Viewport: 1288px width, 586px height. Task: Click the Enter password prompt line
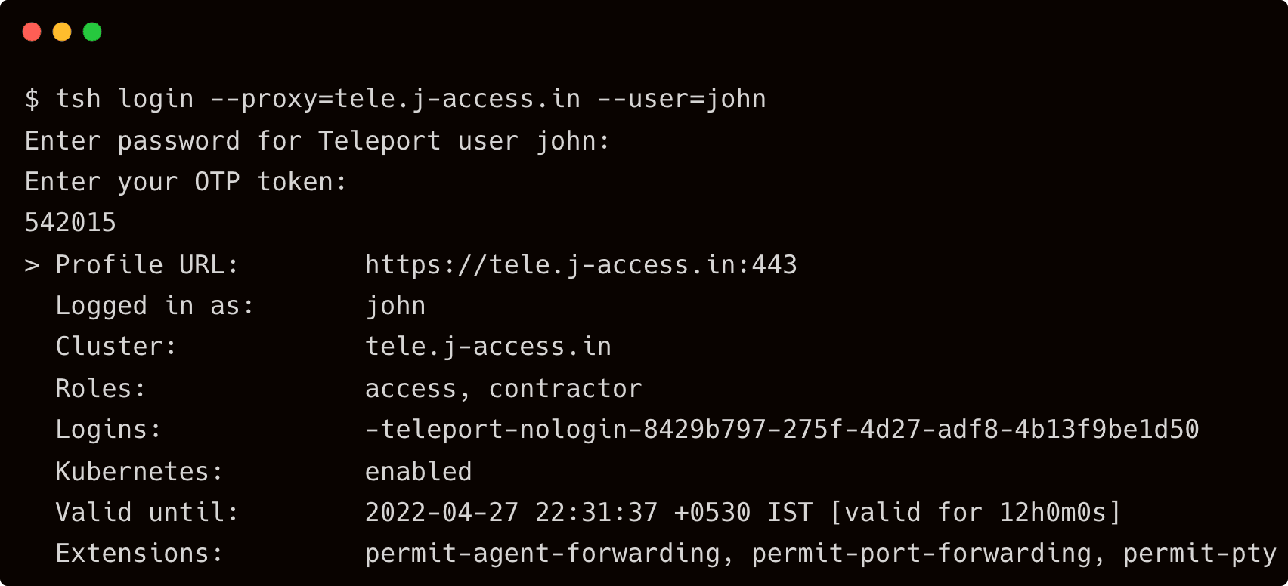click(317, 140)
